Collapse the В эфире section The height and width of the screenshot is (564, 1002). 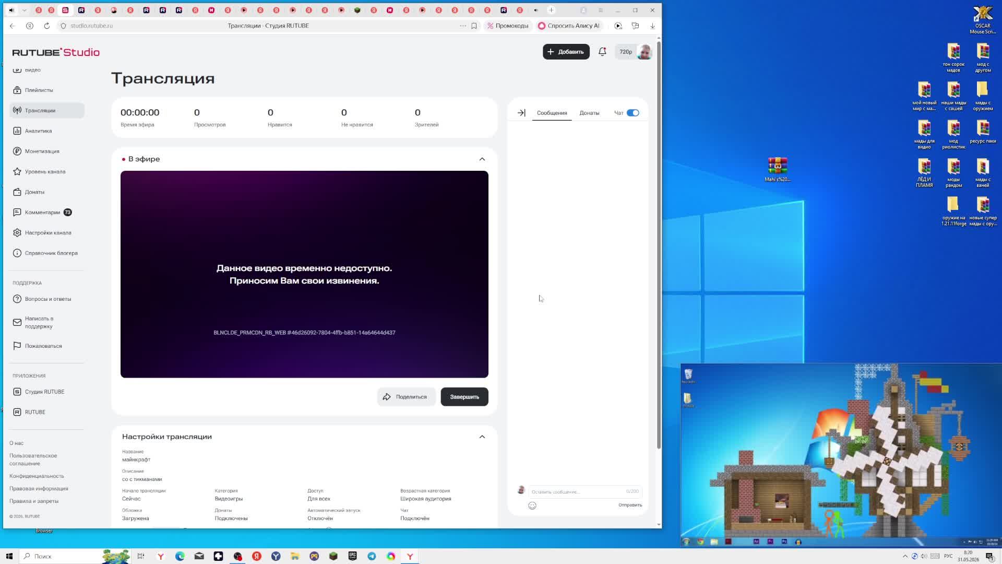pyautogui.click(x=482, y=159)
